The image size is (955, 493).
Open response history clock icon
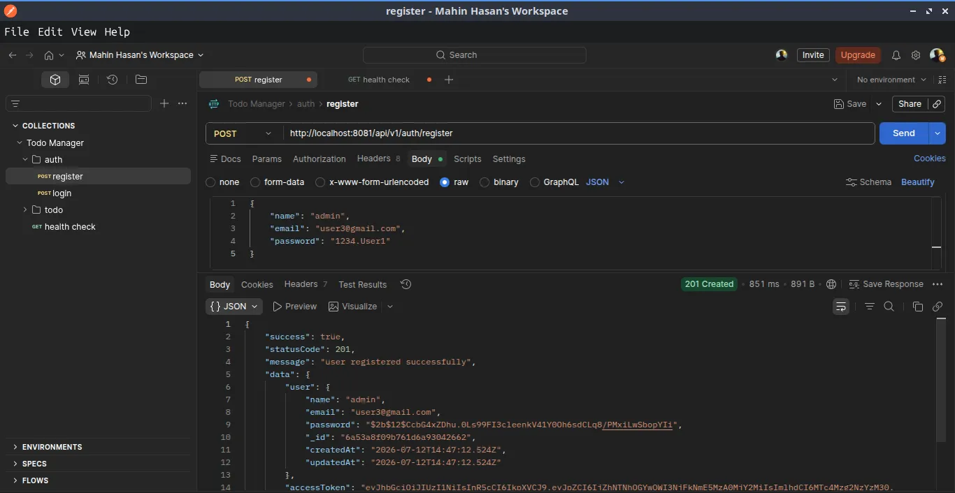tap(405, 284)
